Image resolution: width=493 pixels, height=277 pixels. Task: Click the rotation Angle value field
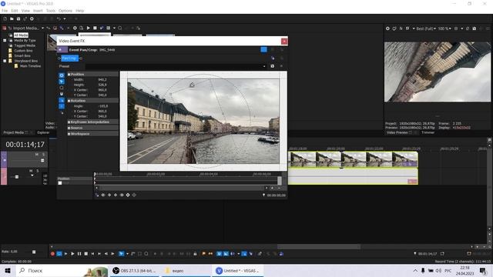(x=103, y=106)
